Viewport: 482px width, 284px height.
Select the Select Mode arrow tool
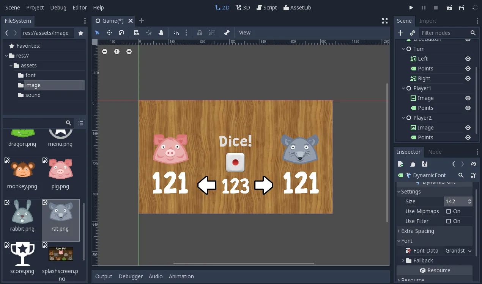coord(97,33)
